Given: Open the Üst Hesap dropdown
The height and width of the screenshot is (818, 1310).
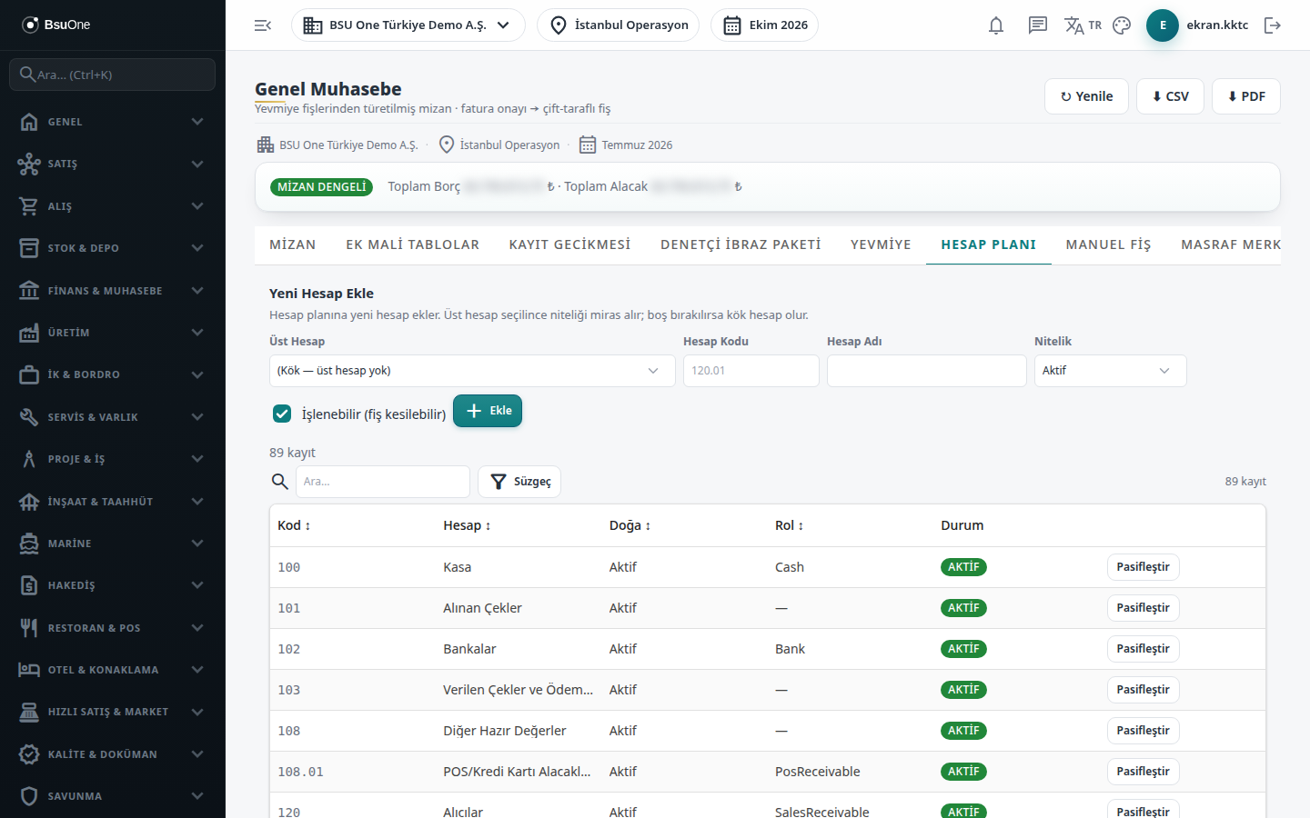Looking at the screenshot, I should click(472, 371).
